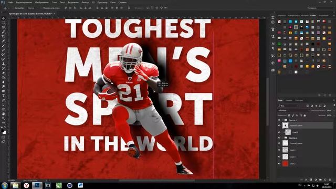Open the Windows Start menu
The image size is (336, 189).
pyautogui.click(x=5, y=185)
